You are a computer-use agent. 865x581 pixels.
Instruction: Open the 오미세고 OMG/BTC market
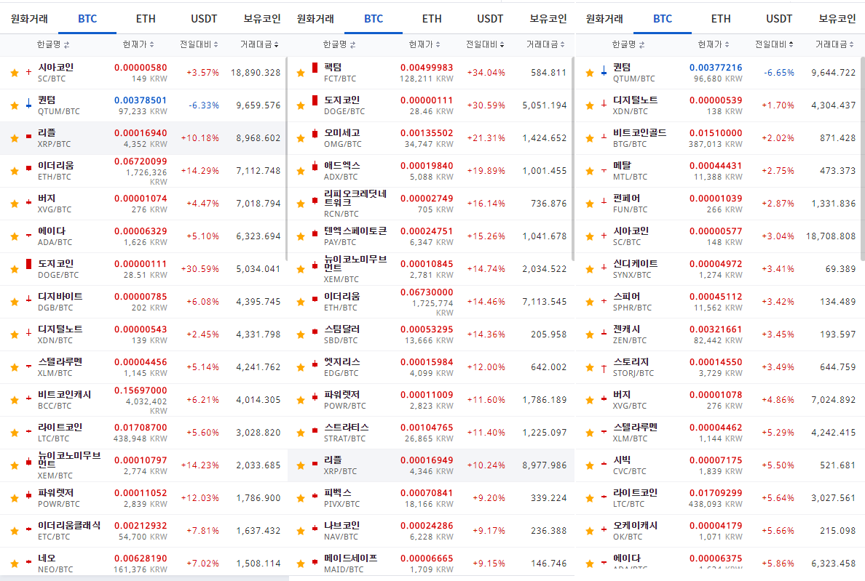(x=431, y=138)
